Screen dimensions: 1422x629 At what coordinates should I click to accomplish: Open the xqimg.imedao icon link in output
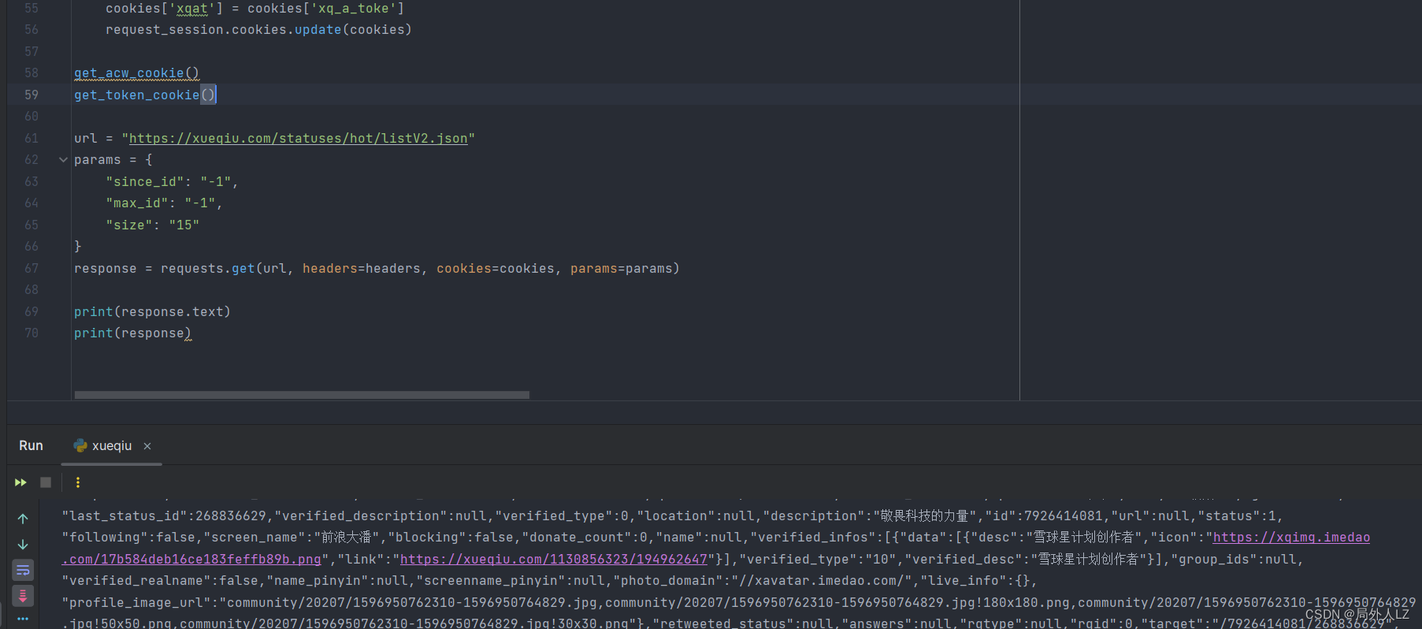click(x=1291, y=538)
